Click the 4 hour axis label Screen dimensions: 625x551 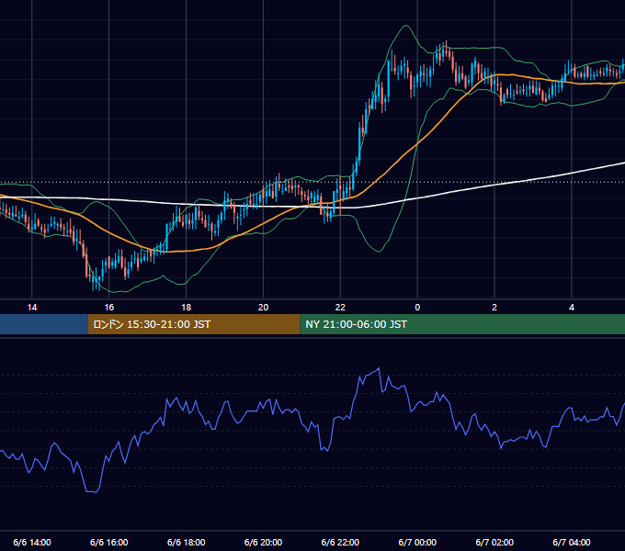(572, 308)
